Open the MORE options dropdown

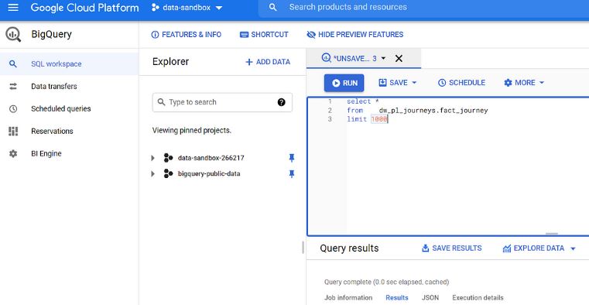524,83
